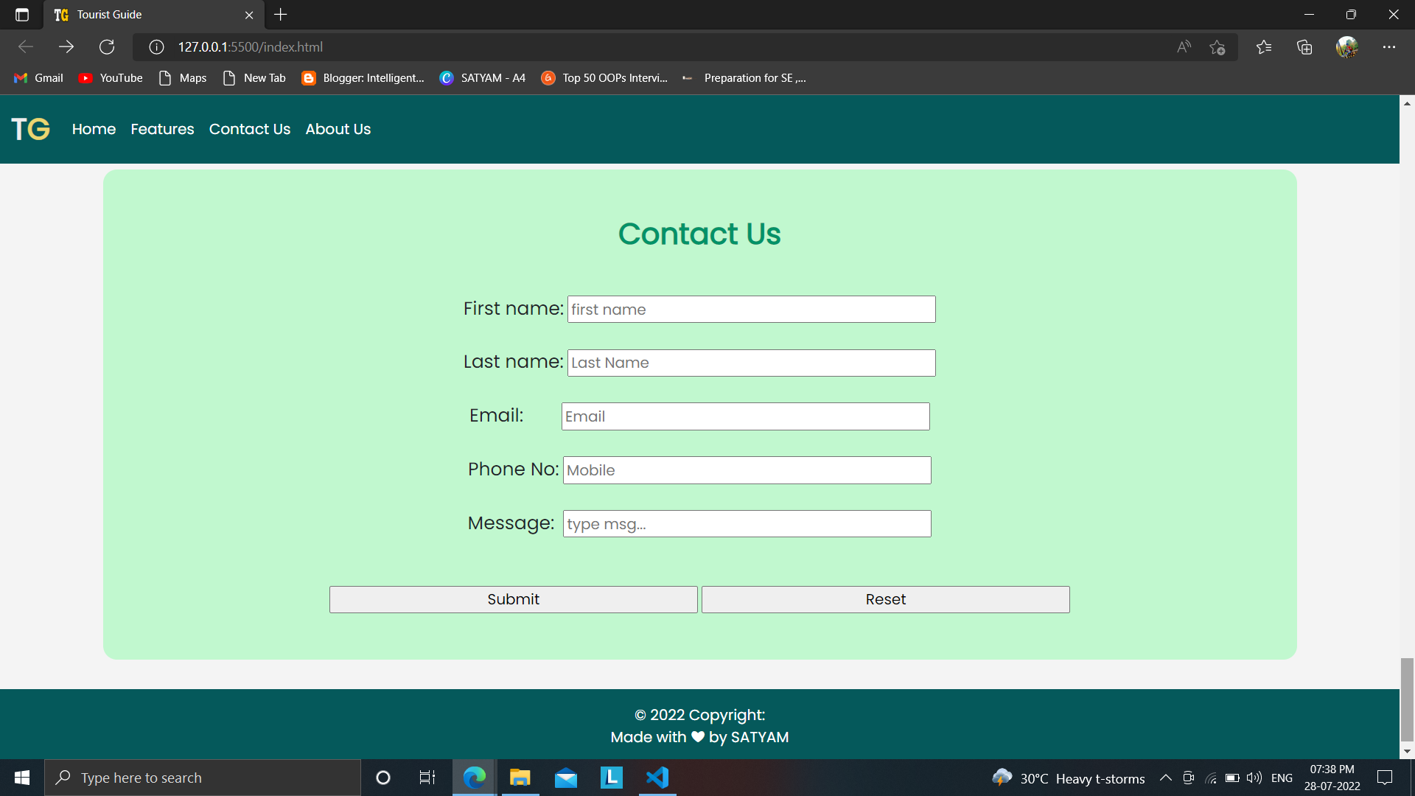Show hidden system tray icons chevron

tap(1166, 778)
